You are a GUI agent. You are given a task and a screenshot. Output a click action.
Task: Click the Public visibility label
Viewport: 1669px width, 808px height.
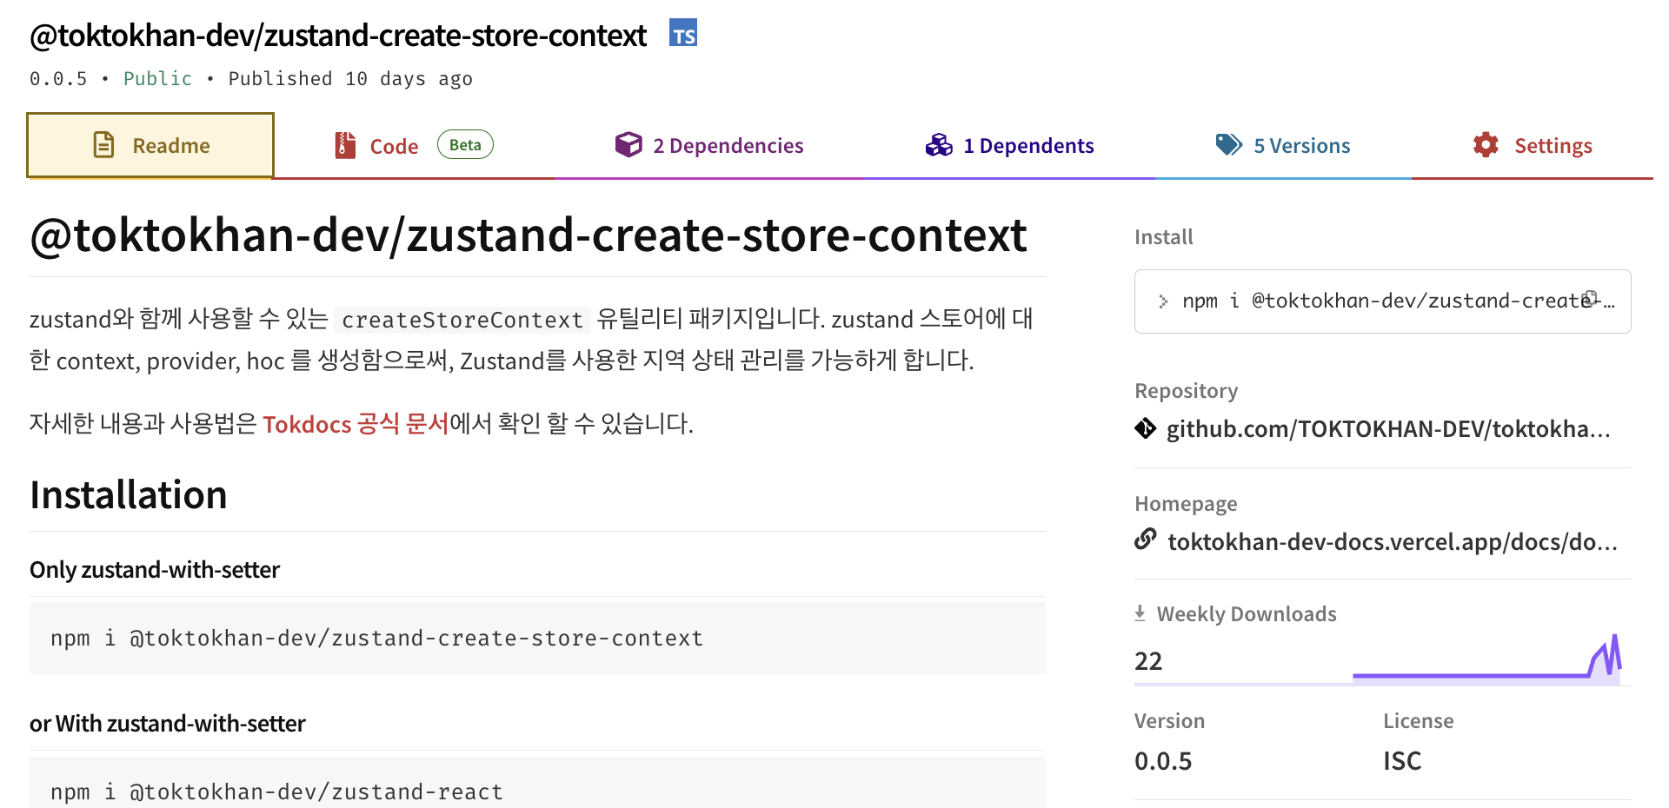coord(157,78)
